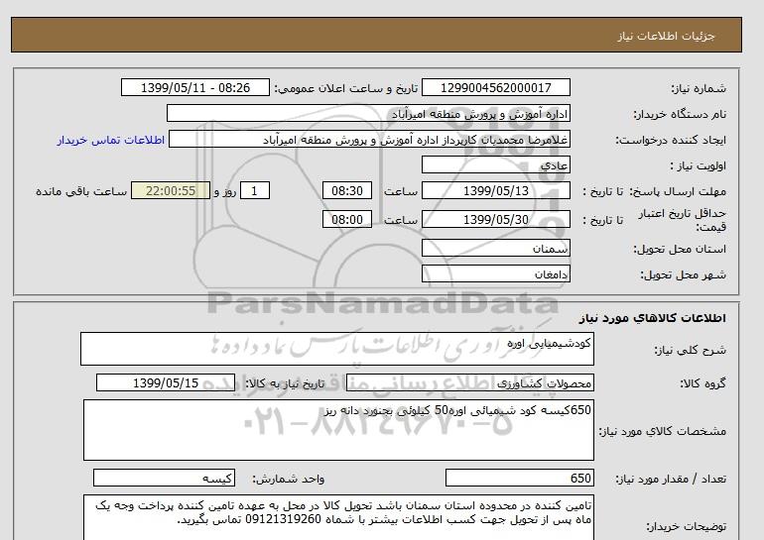The image size is (764, 540).
Task: Select the announcement date field 1399/05/11 - 08:26
Action: click(x=194, y=87)
